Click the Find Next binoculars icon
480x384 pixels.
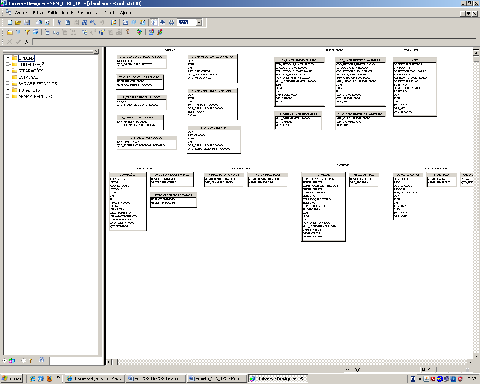tap(93, 22)
